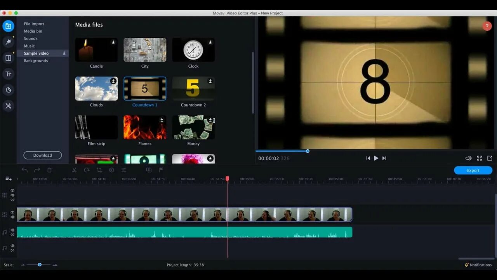Image resolution: width=497 pixels, height=280 pixels.
Task: Skip to previous frame in preview
Action: 368,158
